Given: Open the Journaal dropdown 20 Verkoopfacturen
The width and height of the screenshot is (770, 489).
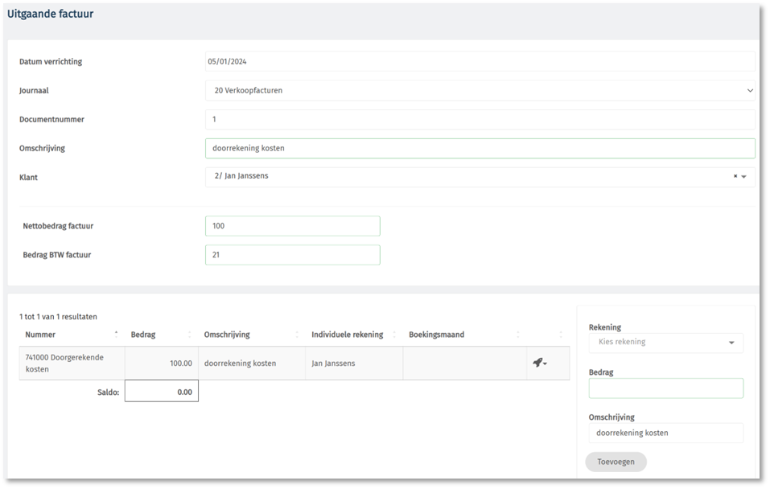Looking at the screenshot, I should coord(480,90).
